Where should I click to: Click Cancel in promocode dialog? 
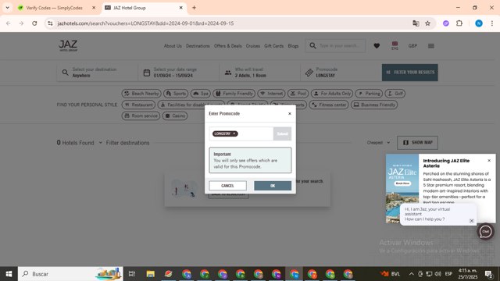pos(227,186)
